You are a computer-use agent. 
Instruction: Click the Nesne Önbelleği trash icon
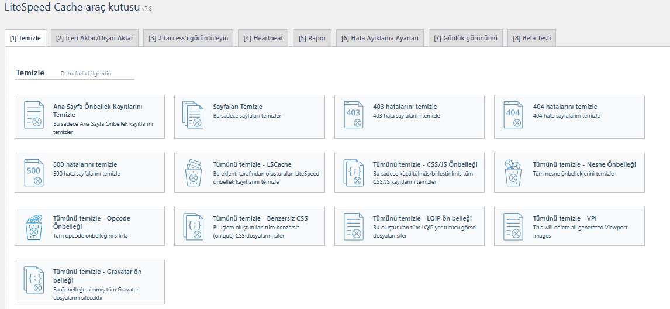[513, 173]
